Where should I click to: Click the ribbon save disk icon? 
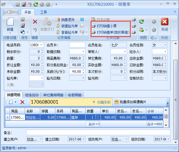(23, 19)
